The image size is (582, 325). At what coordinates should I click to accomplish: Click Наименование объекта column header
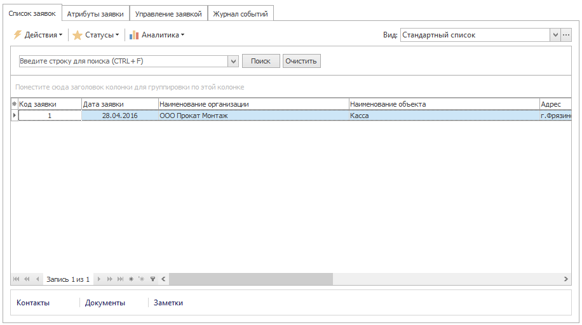click(444, 104)
